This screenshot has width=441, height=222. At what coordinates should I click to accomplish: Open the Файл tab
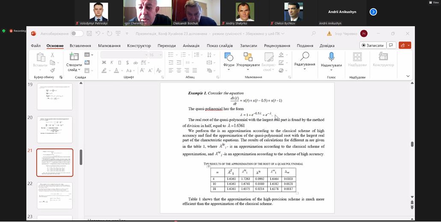(x=36, y=46)
